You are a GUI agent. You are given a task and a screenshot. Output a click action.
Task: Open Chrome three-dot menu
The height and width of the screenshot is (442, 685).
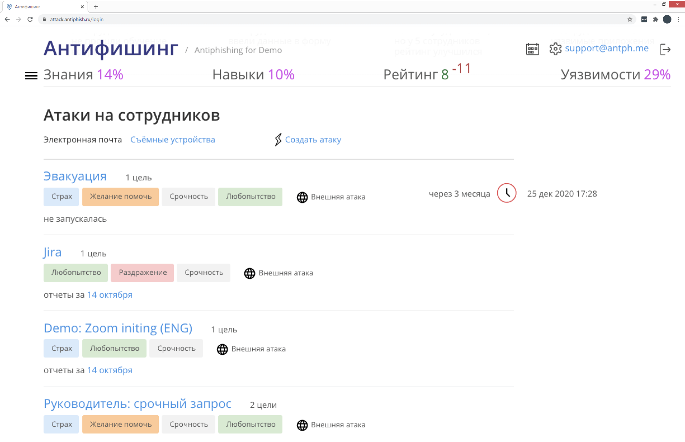coord(679,19)
